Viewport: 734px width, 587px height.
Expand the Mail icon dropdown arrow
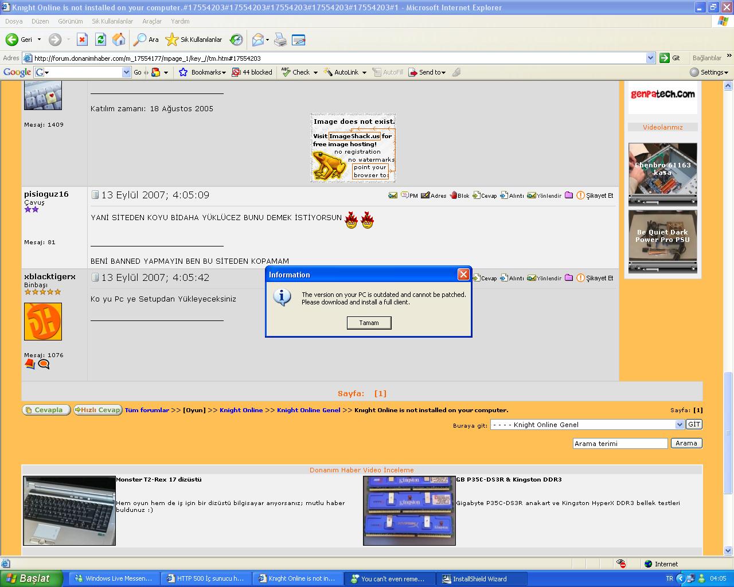pos(267,40)
